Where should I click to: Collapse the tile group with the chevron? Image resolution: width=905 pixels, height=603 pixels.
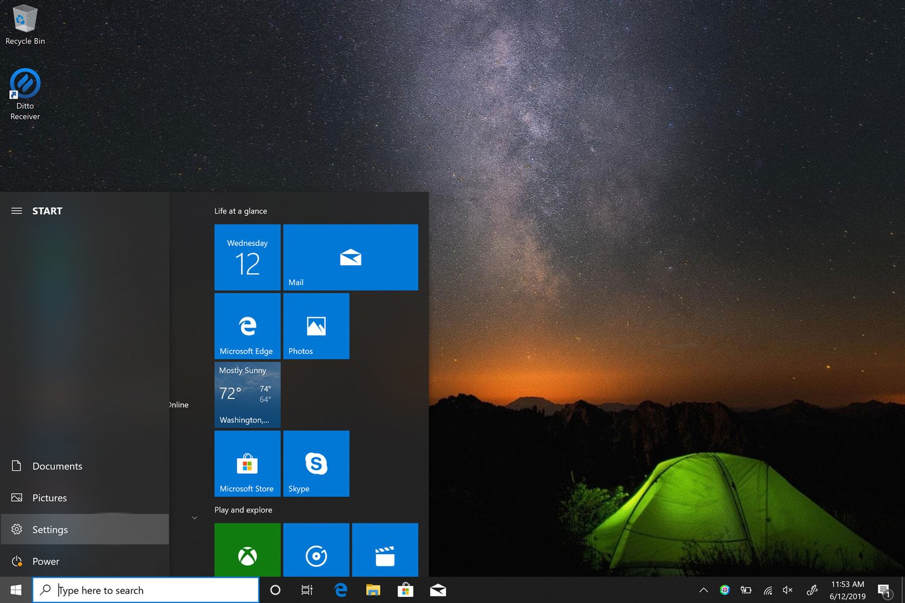(x=194, y=517)
